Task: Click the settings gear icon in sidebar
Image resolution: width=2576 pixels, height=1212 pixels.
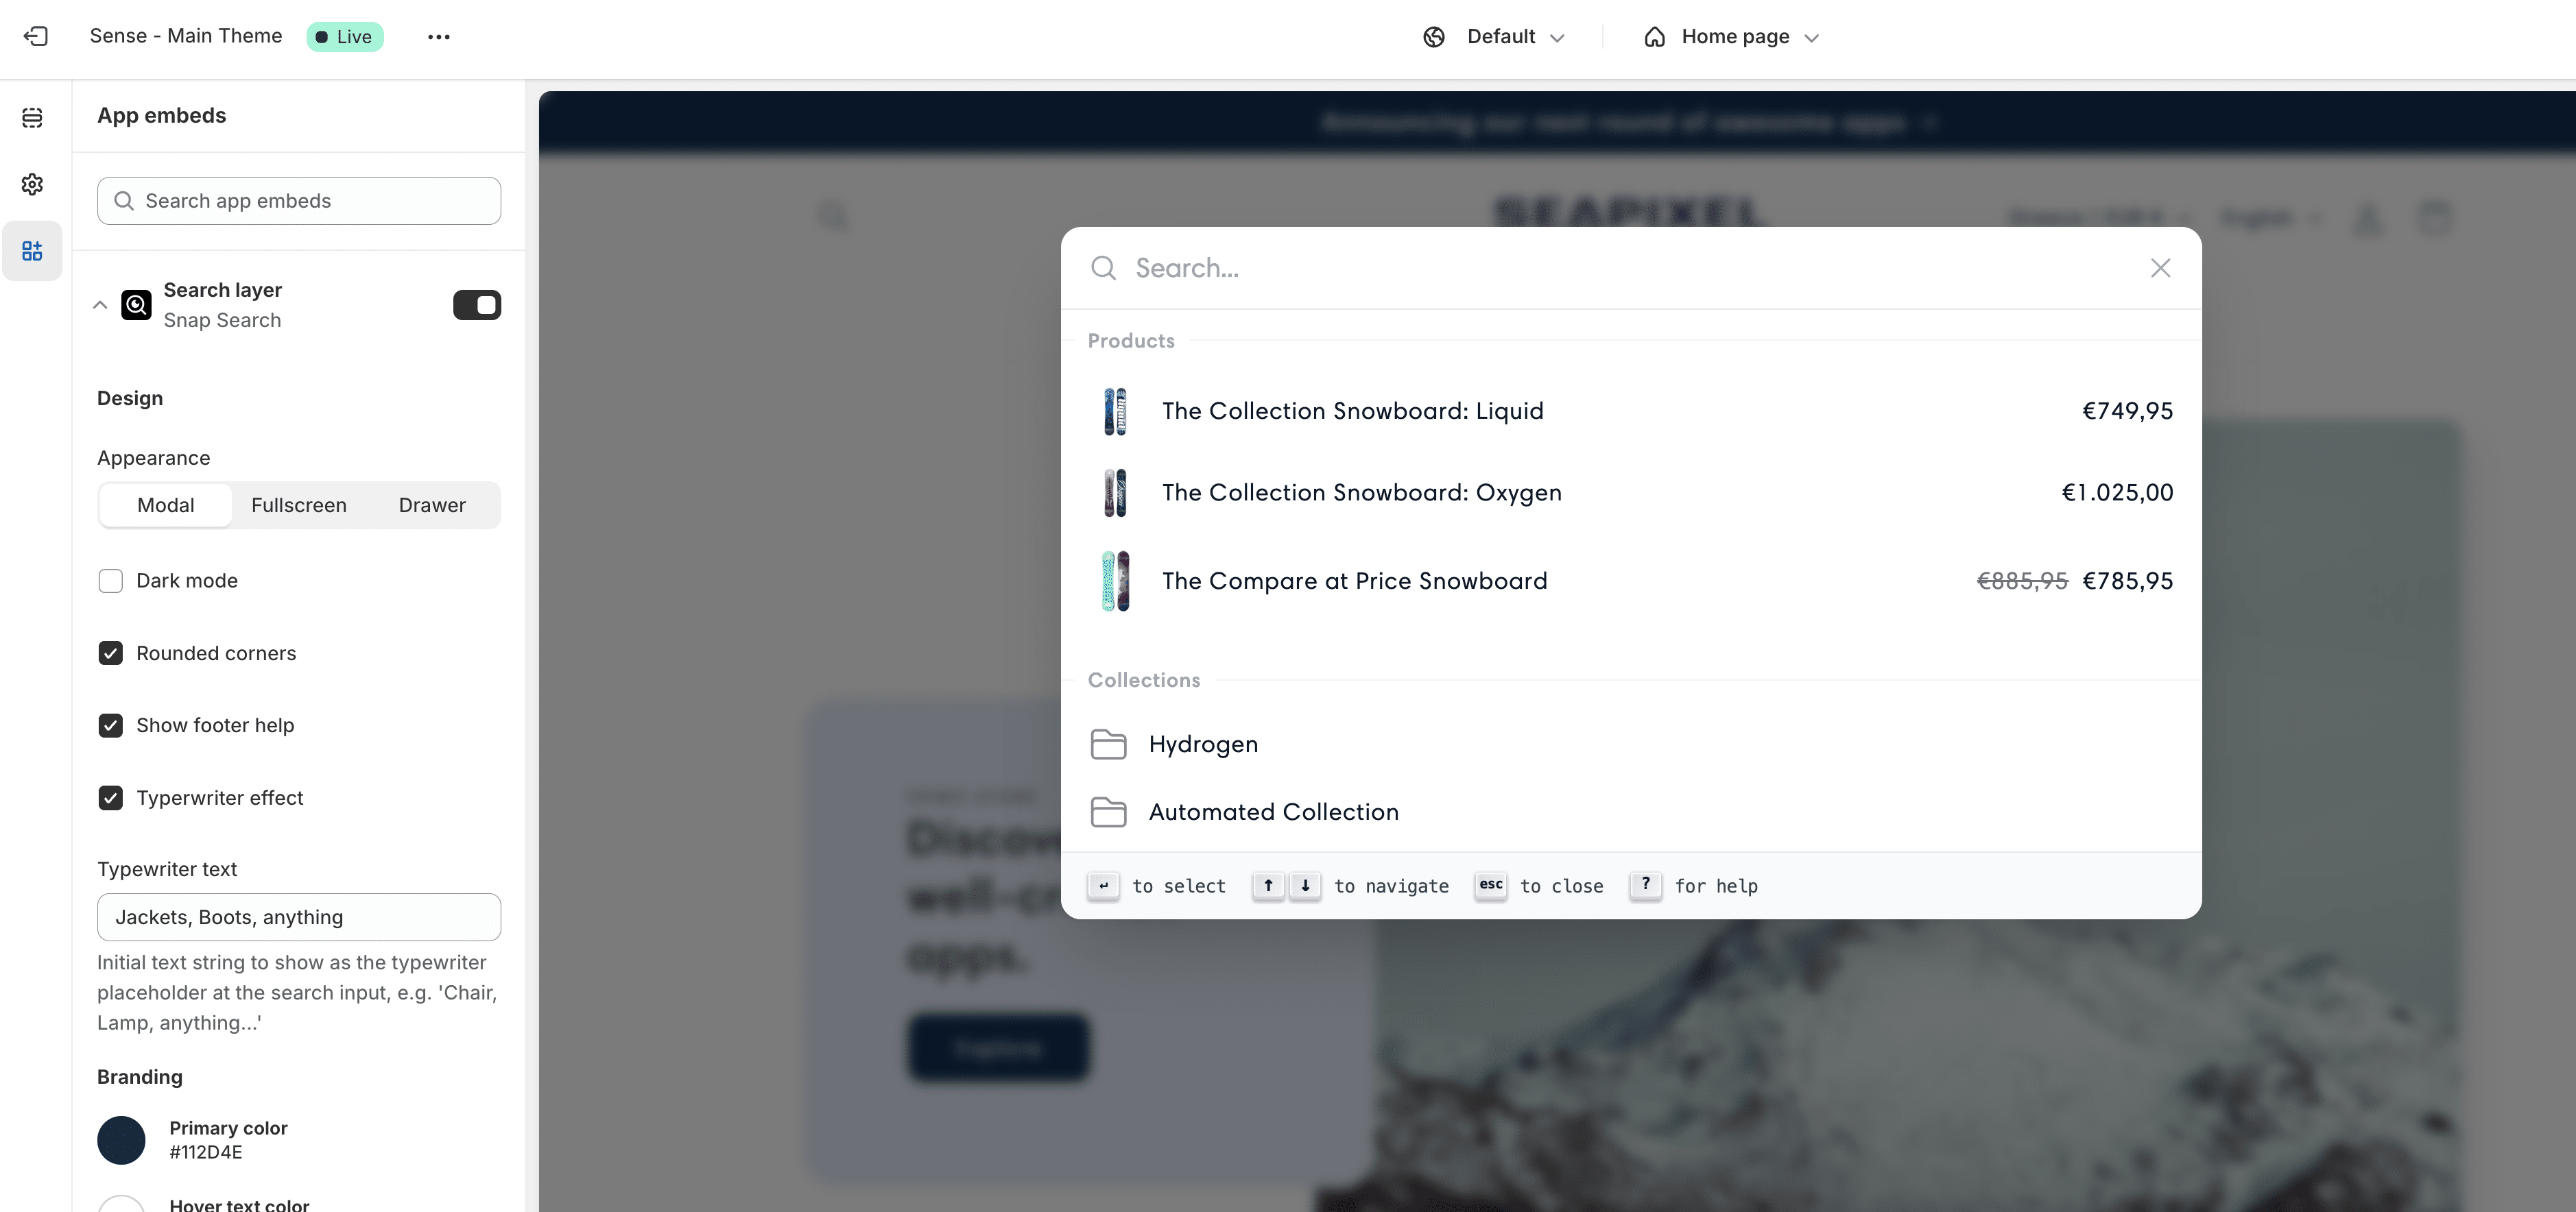Action: 34,184
